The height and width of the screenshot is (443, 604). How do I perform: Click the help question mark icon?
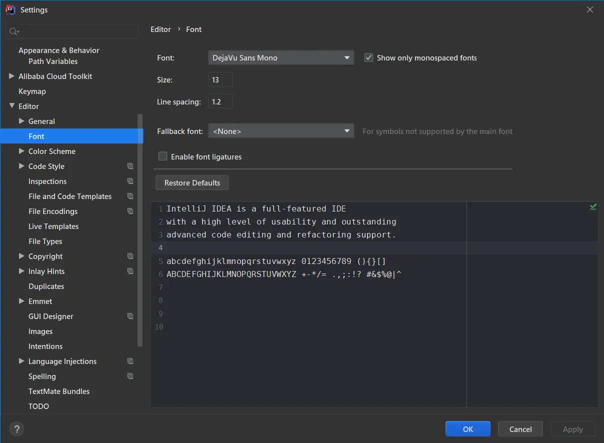click(16, 429)
